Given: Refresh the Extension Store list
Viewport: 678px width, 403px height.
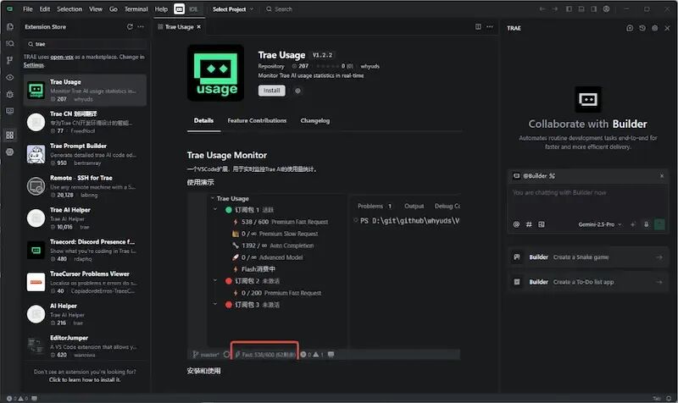Looking at the screenshot, I should (130, 27).
